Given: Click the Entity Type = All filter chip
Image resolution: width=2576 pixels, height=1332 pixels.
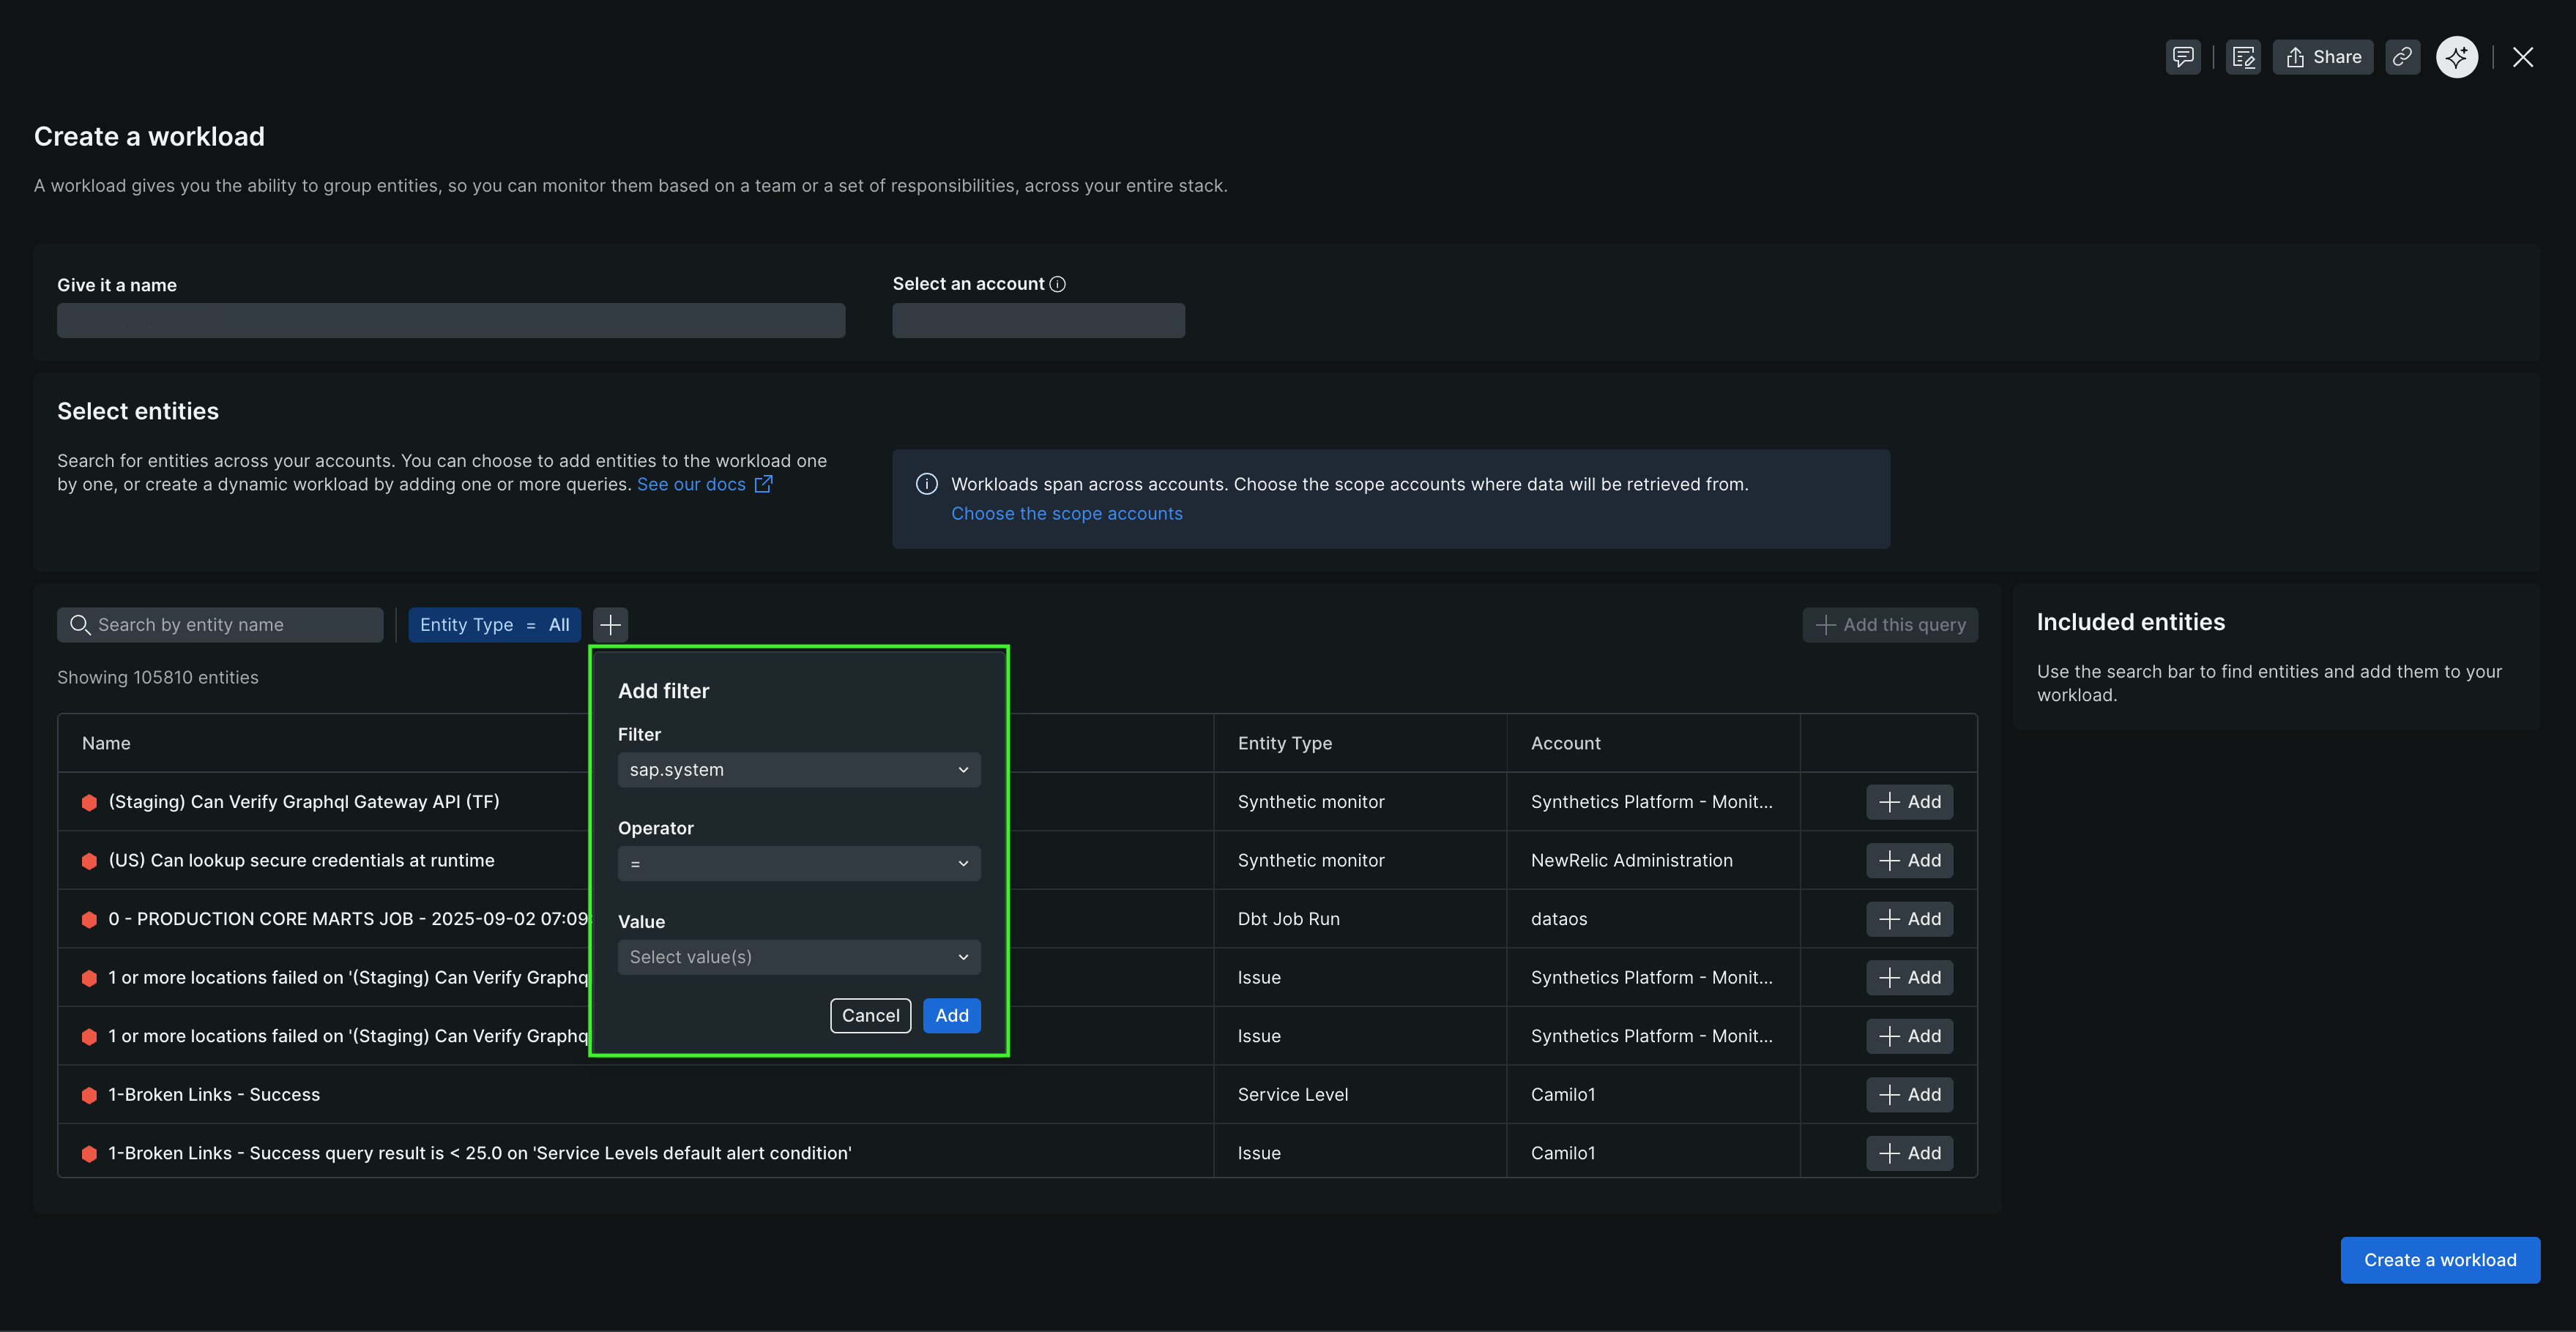Looking at the screenshot, I should [494, 624].
